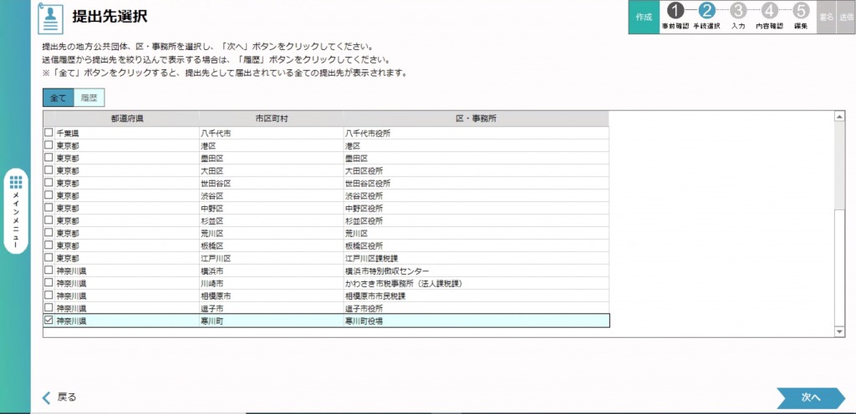The image size is (856, 414).
Task: Uncheck the 寒川町 row checkbox
Action: pyautogui.click(x=48, y=321)
